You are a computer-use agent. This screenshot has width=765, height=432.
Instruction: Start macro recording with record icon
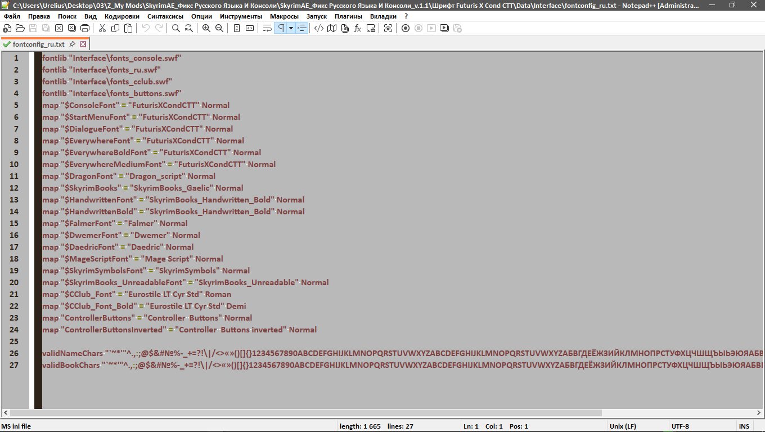(x=406, y=28)
